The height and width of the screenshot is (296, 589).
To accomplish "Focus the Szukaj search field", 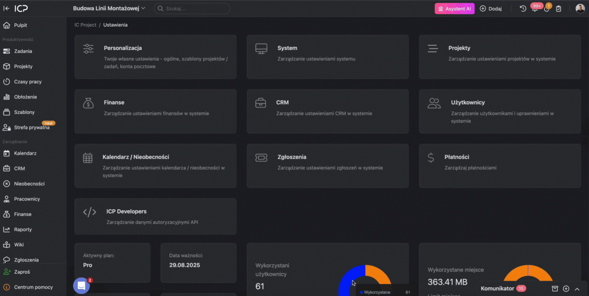I will tap(192, 8).
